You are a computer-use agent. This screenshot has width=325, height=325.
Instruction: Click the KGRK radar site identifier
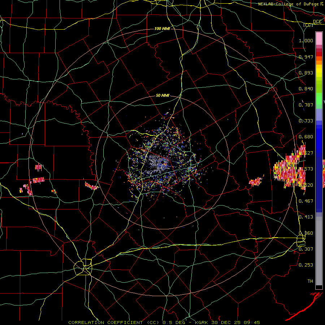point(202,322)
